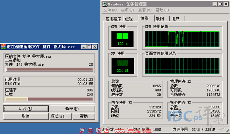230x134 pixels.
Task: Select the 性能 tab
Action: point(146,18)
